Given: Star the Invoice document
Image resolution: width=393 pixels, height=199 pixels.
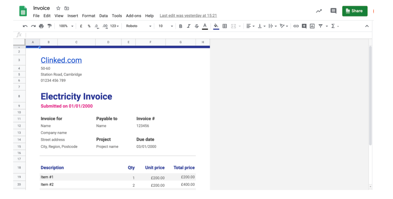Looking at the screenshot, I should (x=58, y=8).
